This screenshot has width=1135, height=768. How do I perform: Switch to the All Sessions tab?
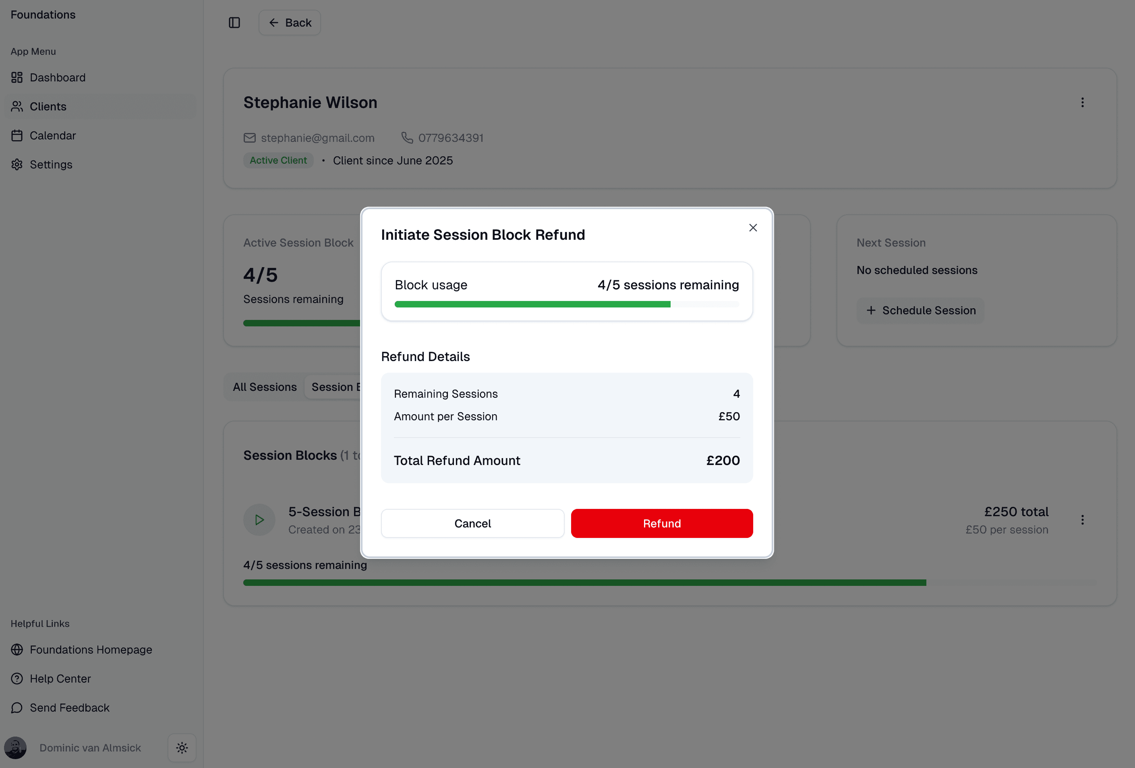pyautogui.click(x=265, y=386)
